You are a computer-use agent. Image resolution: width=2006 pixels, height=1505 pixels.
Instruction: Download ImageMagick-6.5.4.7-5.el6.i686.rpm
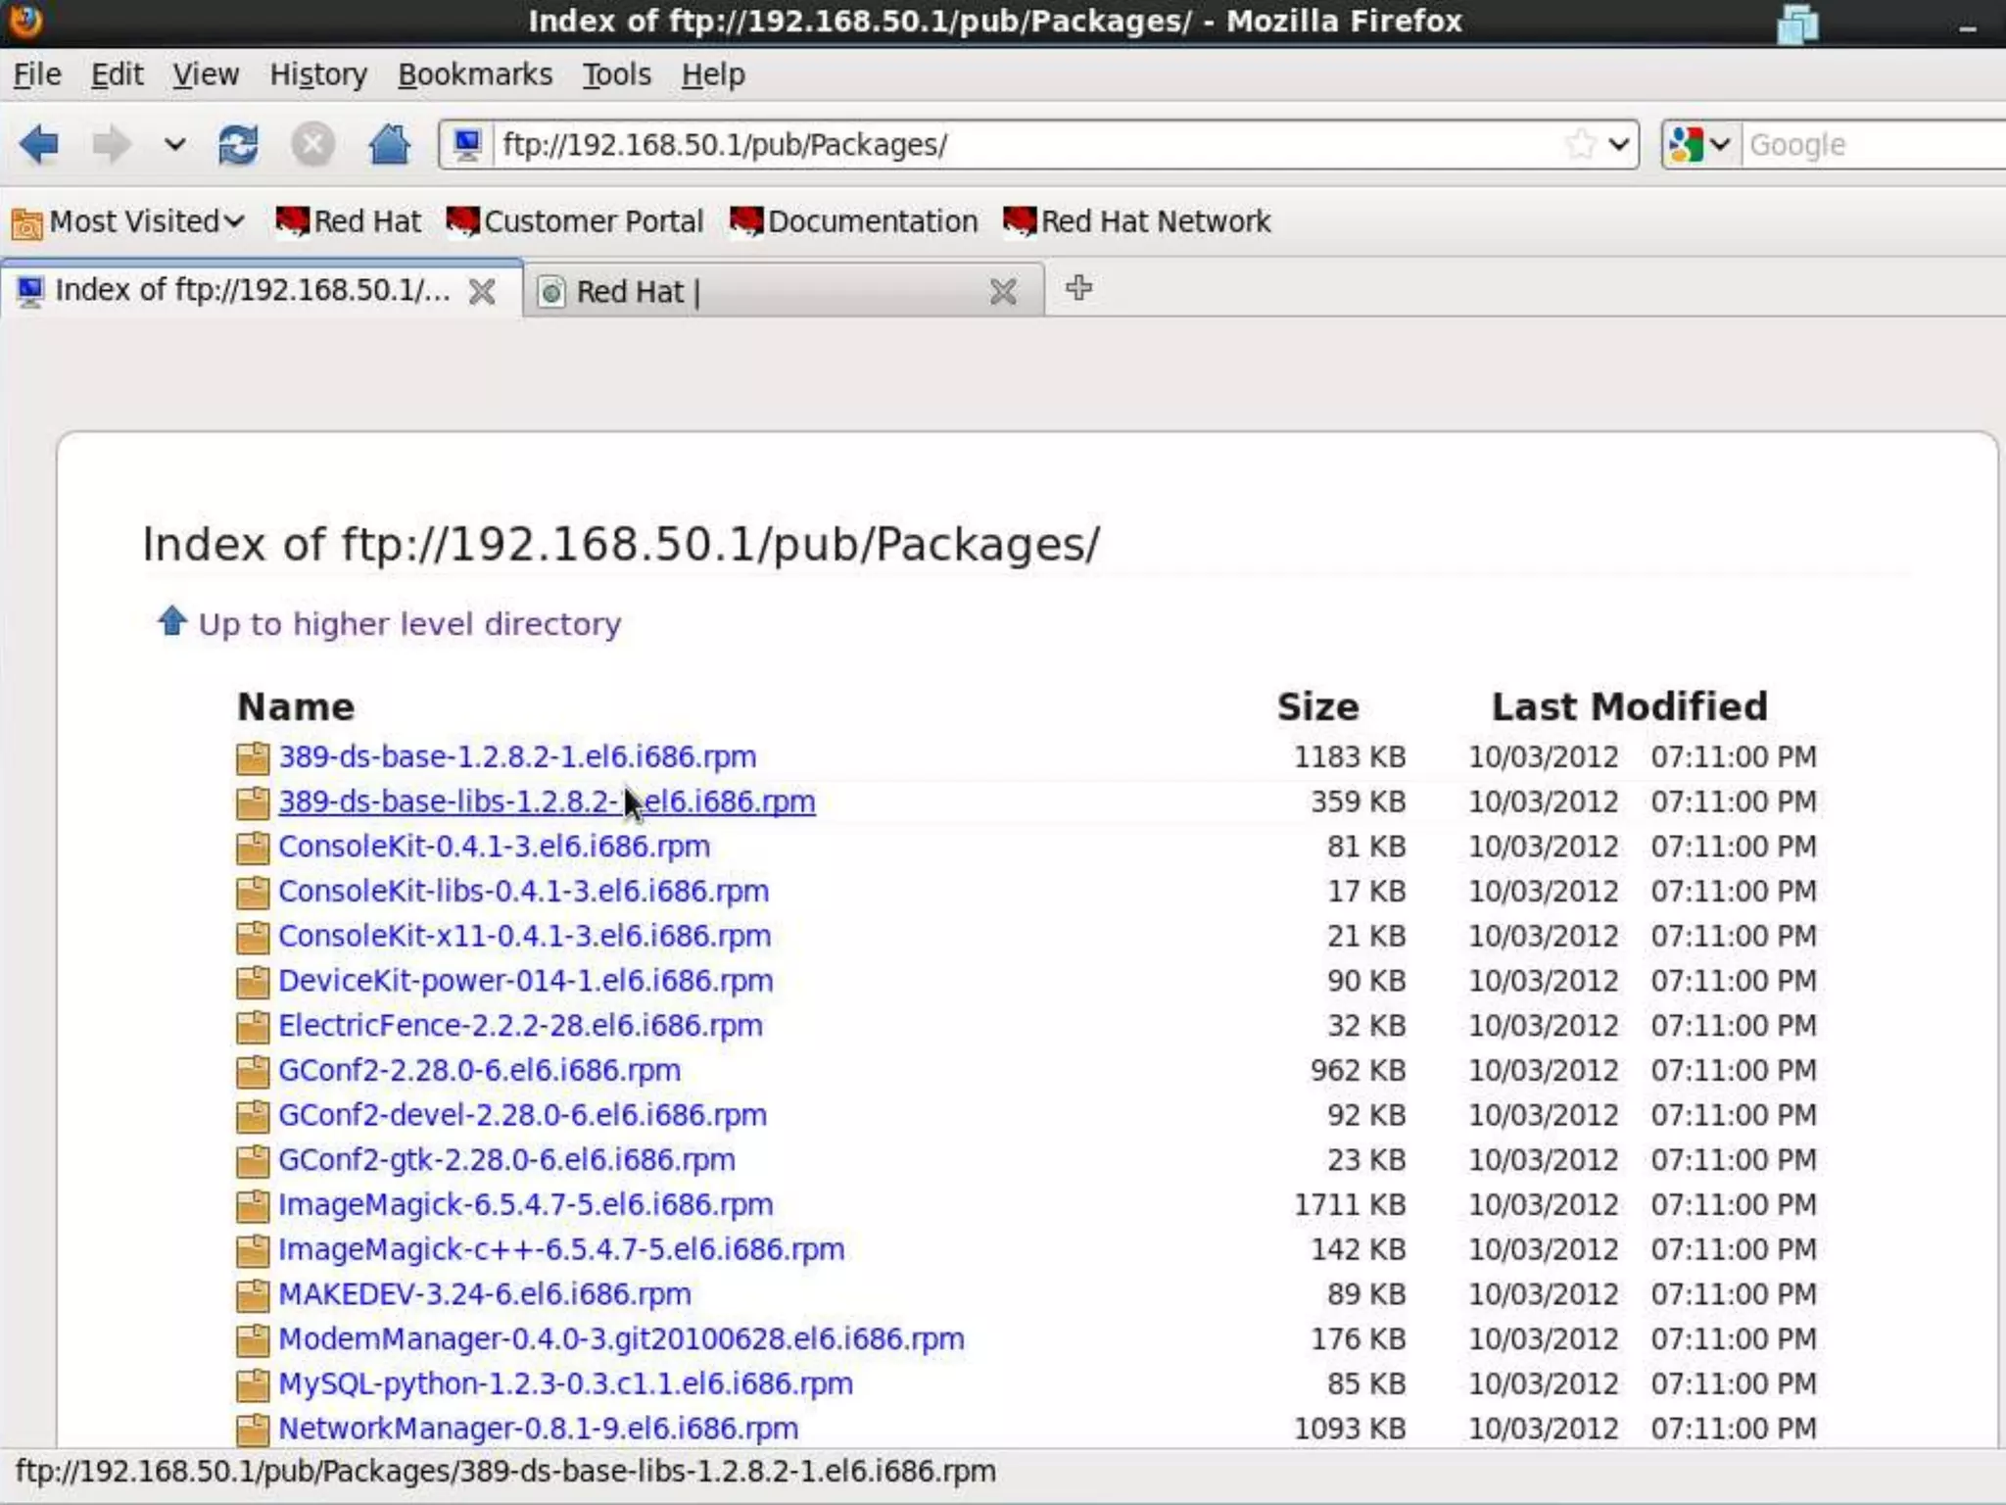(525, 1204)
